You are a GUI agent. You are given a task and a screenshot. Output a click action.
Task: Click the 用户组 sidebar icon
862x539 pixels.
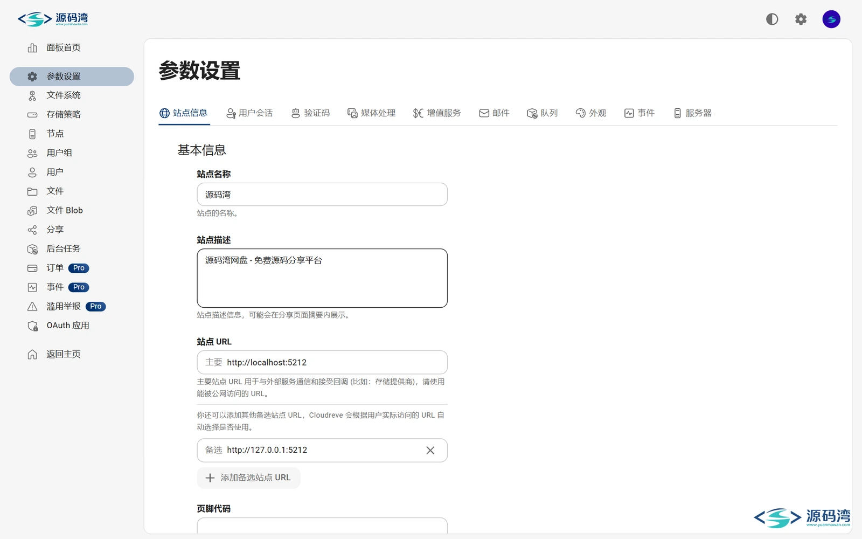32,153
